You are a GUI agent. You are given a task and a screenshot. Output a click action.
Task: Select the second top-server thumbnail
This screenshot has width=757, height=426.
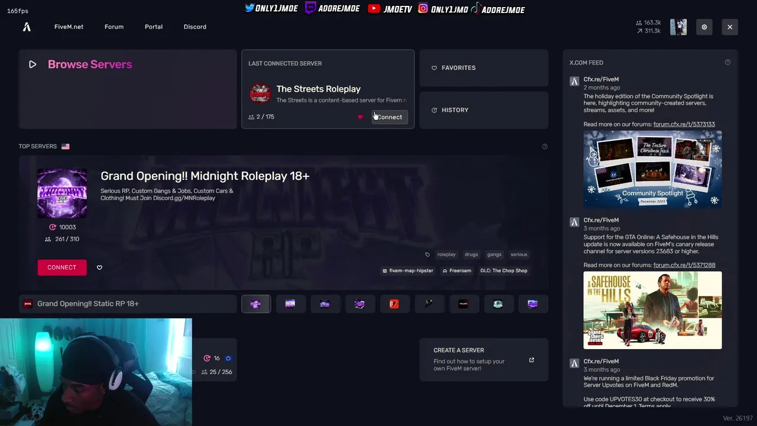pyautogui.click(x=290, y=304)
